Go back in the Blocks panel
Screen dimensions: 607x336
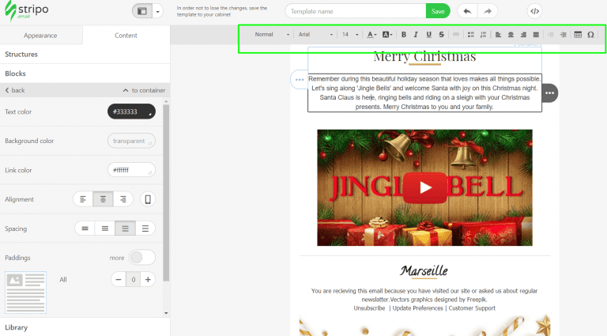coord(15,90)
